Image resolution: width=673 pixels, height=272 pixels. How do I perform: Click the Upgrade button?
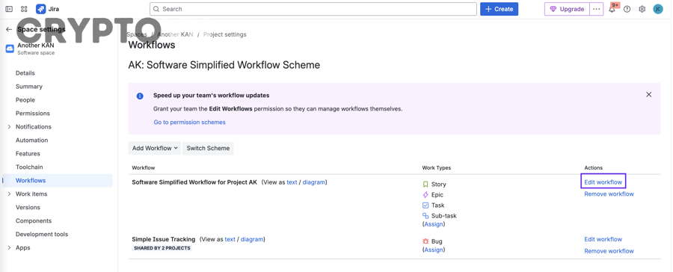point(567,9)
